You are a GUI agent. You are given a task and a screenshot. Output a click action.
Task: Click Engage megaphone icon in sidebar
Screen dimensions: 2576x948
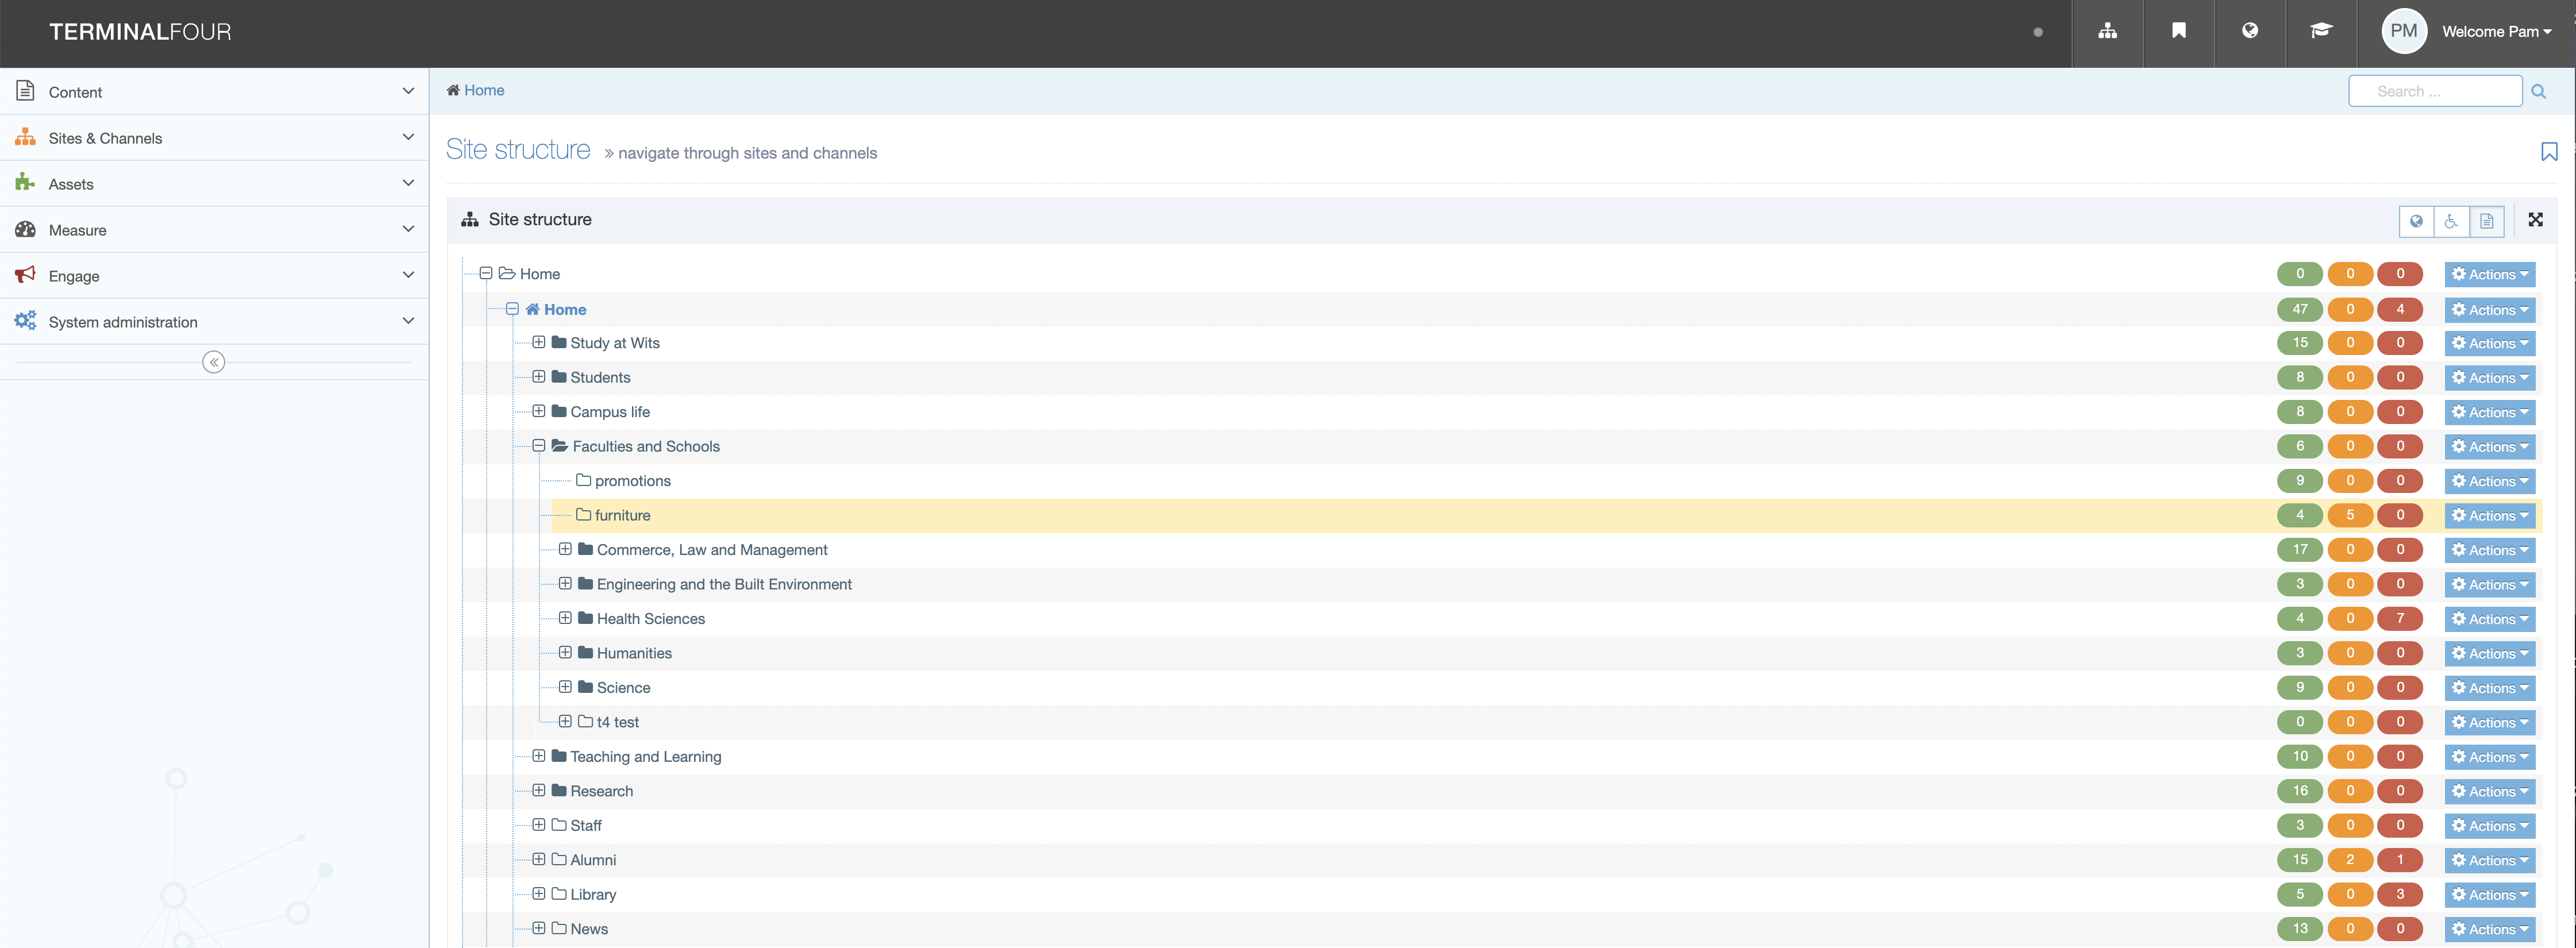point(25,275)
